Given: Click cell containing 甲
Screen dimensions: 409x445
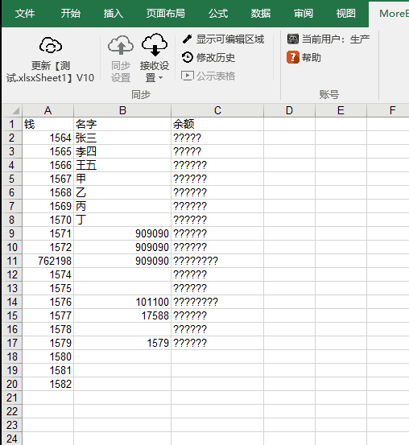Looking at the screenshot, I should (x=122, y=179).
